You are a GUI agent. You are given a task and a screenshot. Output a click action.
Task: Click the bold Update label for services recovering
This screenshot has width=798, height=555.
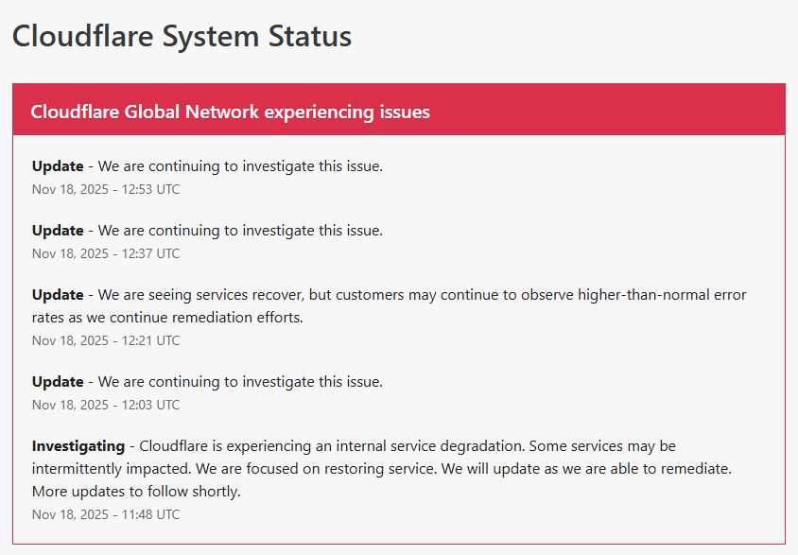coord(58,295)
